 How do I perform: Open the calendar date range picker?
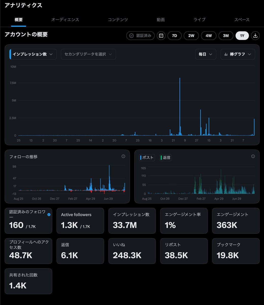(161, 36)
